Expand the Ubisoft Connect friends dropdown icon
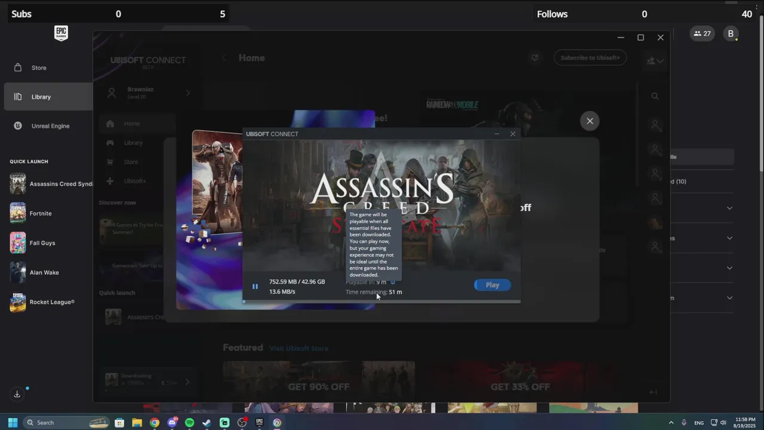 655,61
